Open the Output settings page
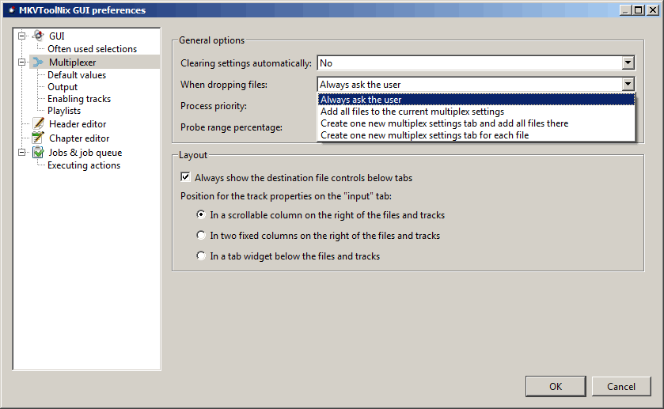This screenshot has width=664, height=409. [63, 87]
